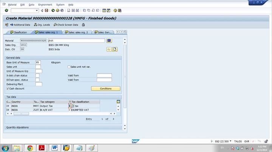Open the E62 (2) 500 system info dropdown
272x152 pixels.
[x=230, y=141]
